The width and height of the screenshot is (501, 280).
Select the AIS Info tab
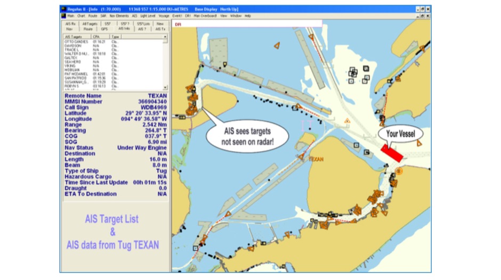124,29
